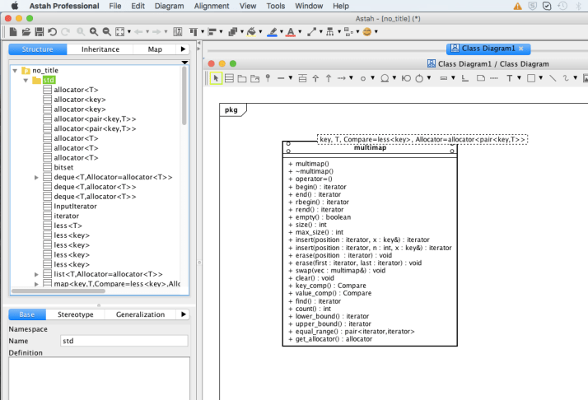Select the Subsystem tool in diagram toolbar

pos(255,78)
